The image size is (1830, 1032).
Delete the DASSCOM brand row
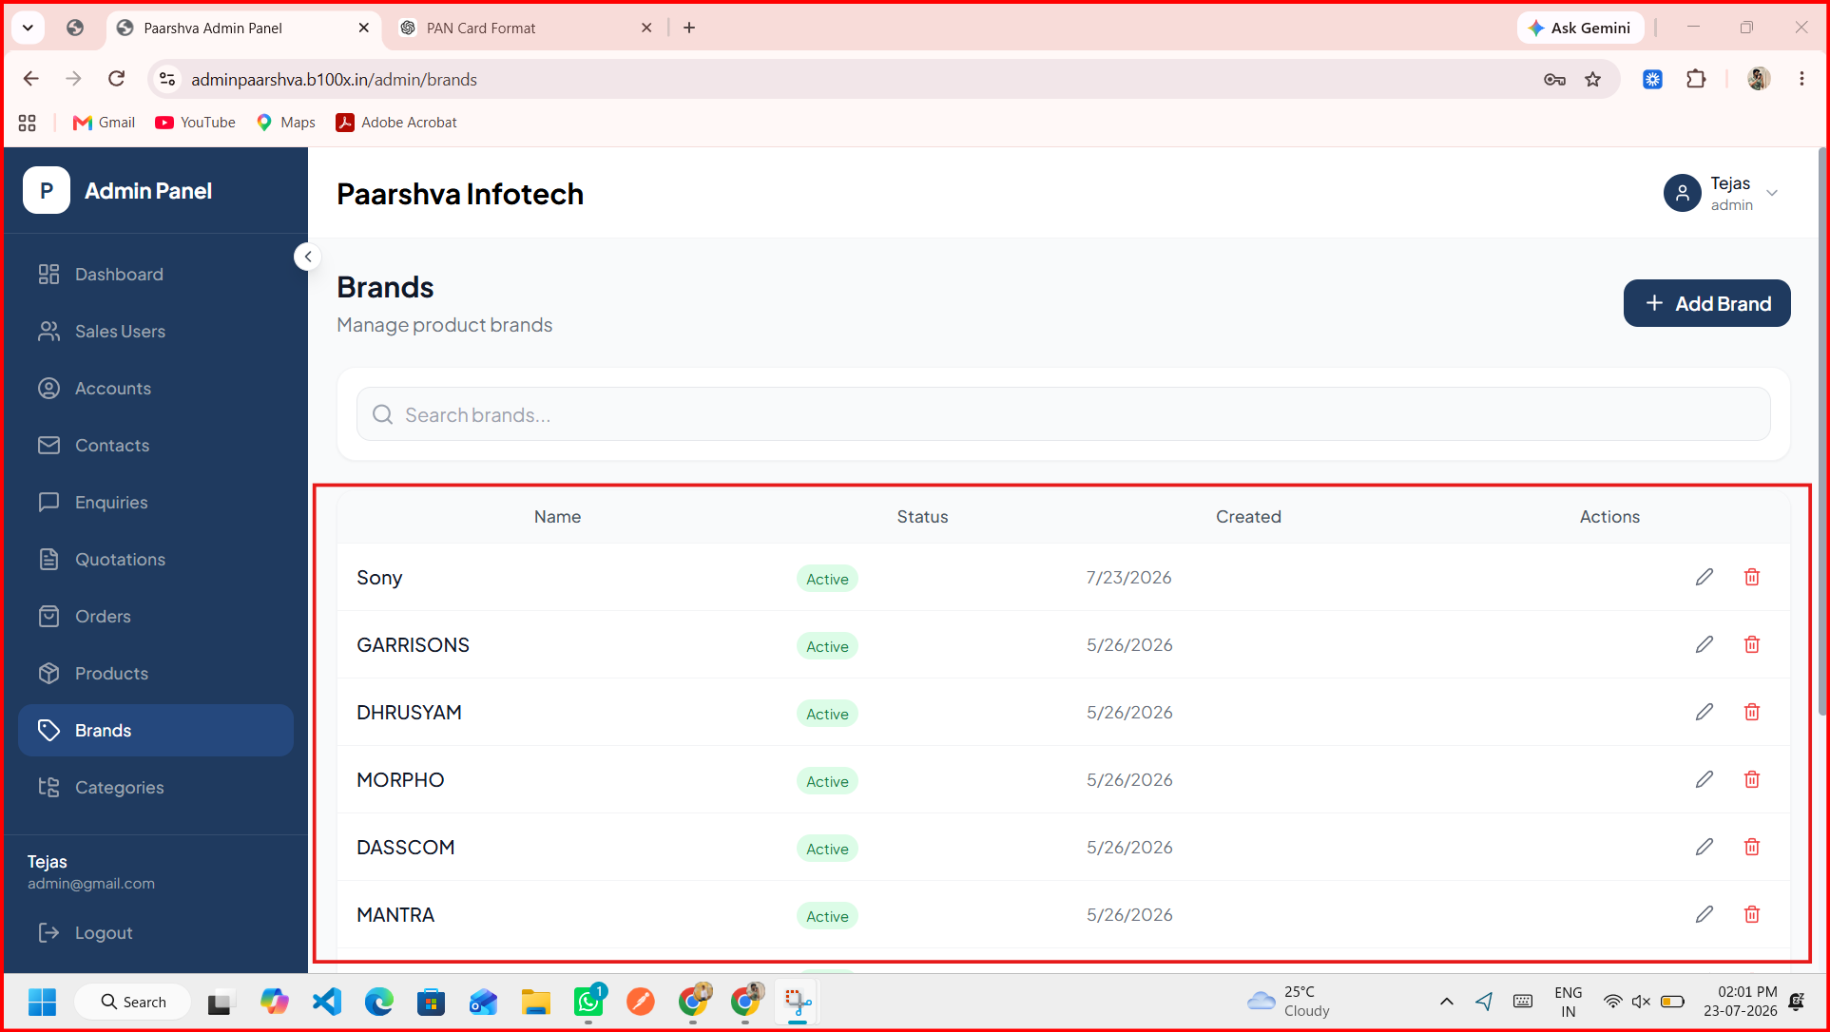1751,847
